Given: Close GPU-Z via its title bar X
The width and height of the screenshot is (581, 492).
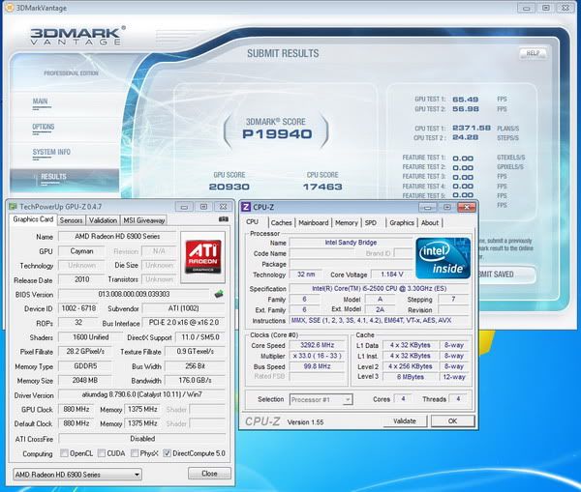Looking at the screenshot, I should click(x=223, y=207).
